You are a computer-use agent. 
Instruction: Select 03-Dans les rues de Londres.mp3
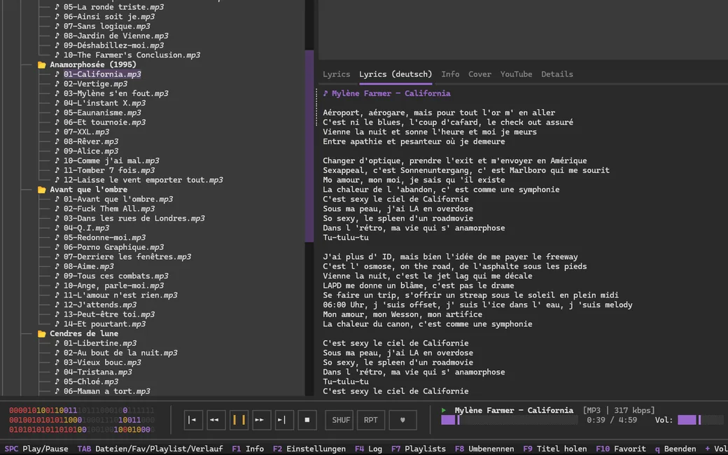click(134, 218)
